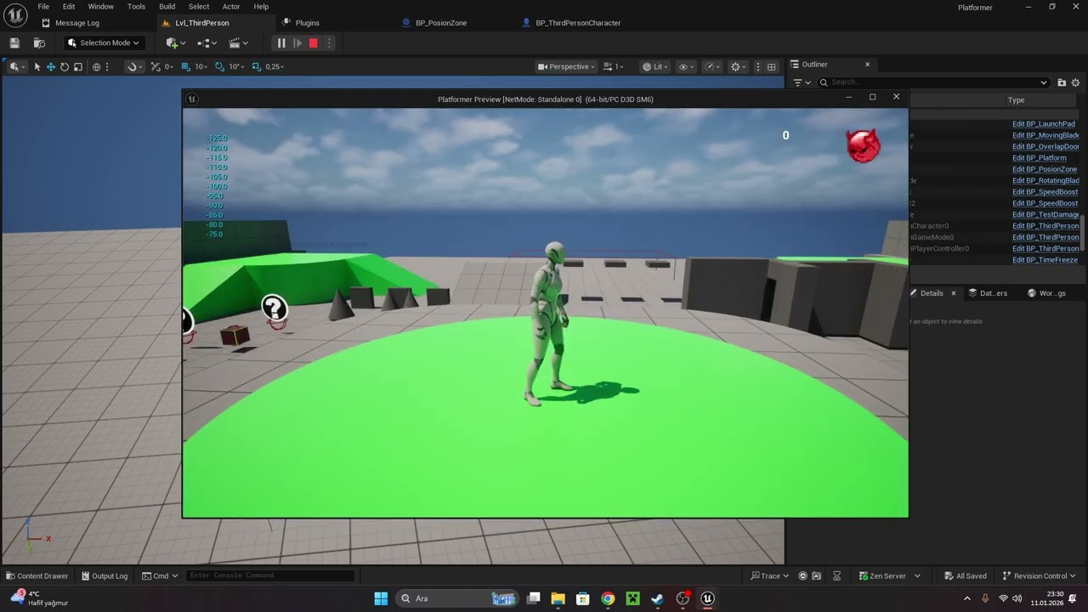This screenshot has width=1088, height=612.
Task: Open the Window menu
Action: (x=101, y=7)
